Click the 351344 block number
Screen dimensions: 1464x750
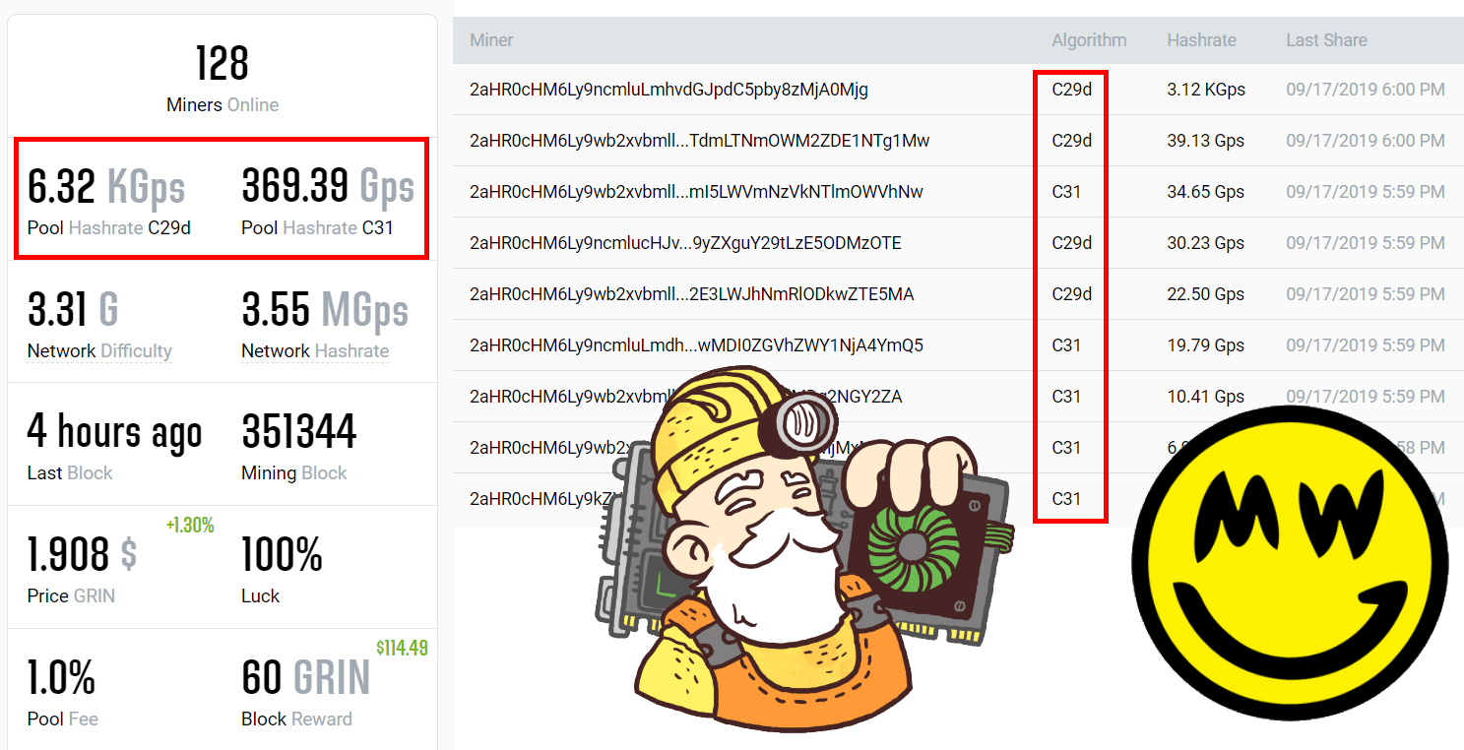coord(299,432)
